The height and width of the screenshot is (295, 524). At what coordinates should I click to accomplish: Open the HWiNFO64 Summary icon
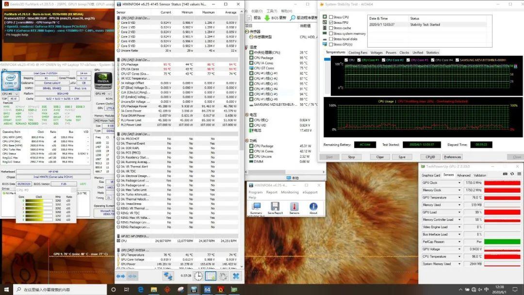(256, 207)
